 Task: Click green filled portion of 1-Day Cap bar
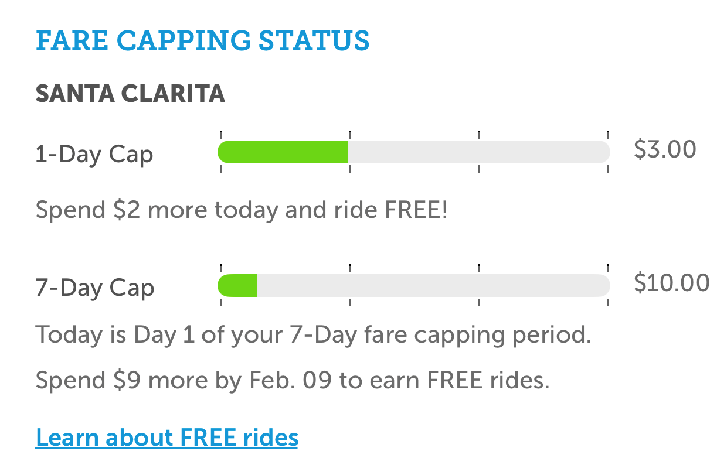[x=283, y=152]
